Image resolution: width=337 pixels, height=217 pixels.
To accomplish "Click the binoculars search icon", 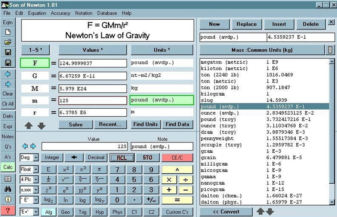I will (x=8, y=189).
